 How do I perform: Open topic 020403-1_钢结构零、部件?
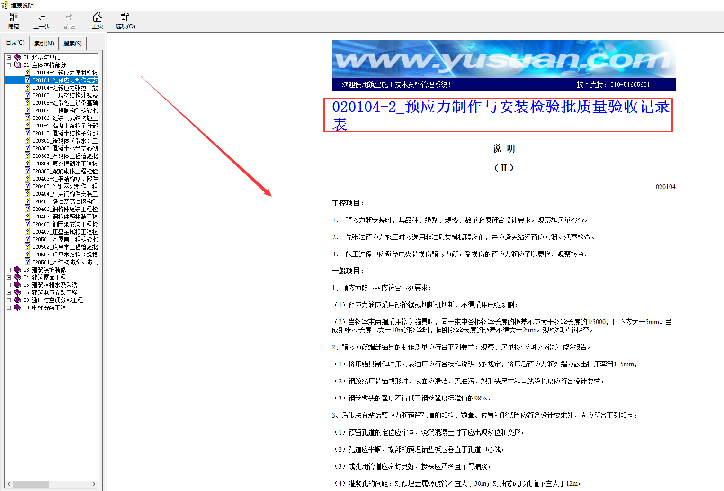click(x=65, y=179)
